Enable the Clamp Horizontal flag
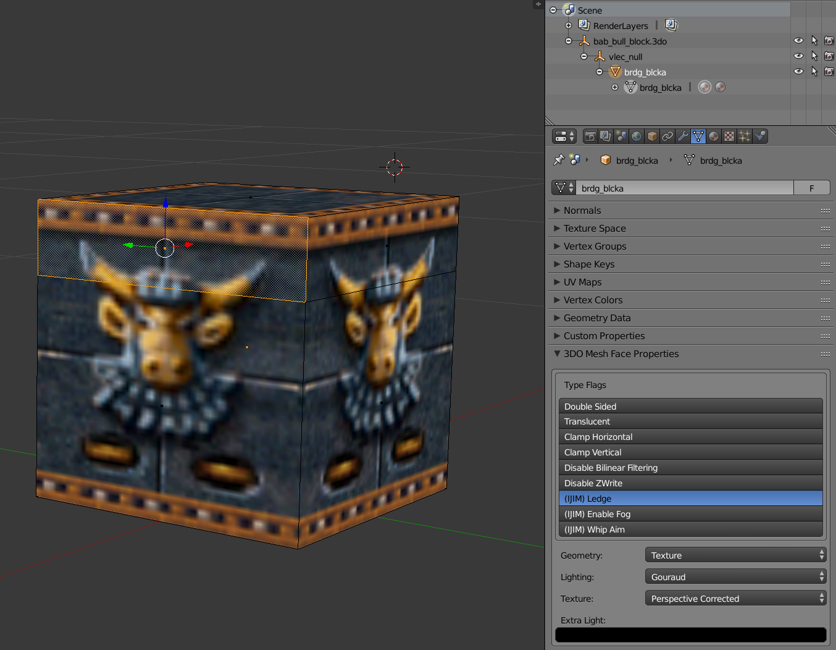Screen dimensions: 836x650 pyautogui.click(x=691, y=437)
